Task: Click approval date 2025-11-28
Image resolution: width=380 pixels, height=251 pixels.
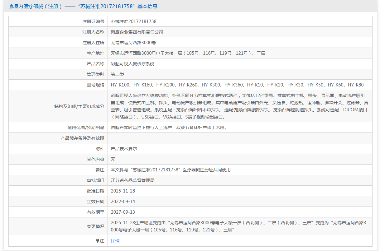Action: tap(123, 191)
